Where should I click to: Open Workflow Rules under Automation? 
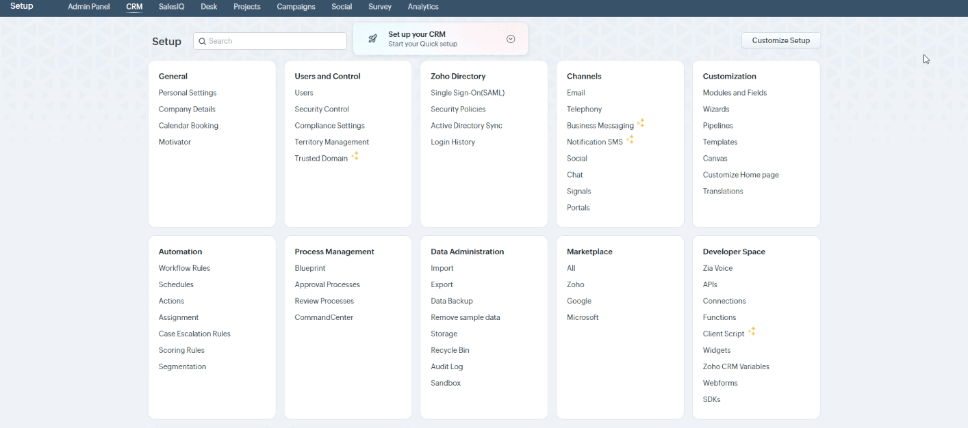[x=183, y=267]
